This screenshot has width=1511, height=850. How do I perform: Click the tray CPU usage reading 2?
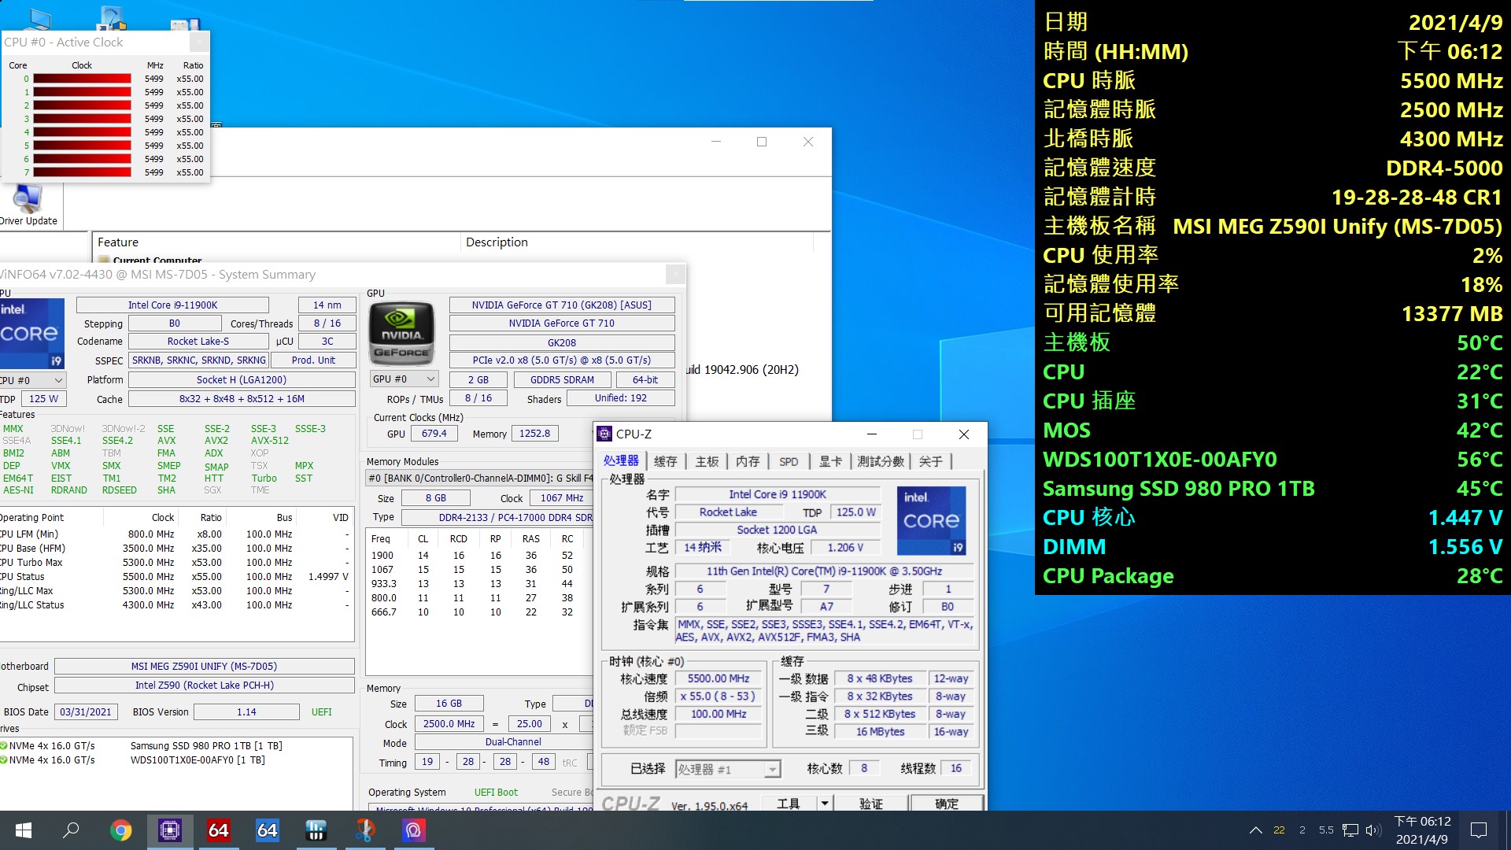1302,830
